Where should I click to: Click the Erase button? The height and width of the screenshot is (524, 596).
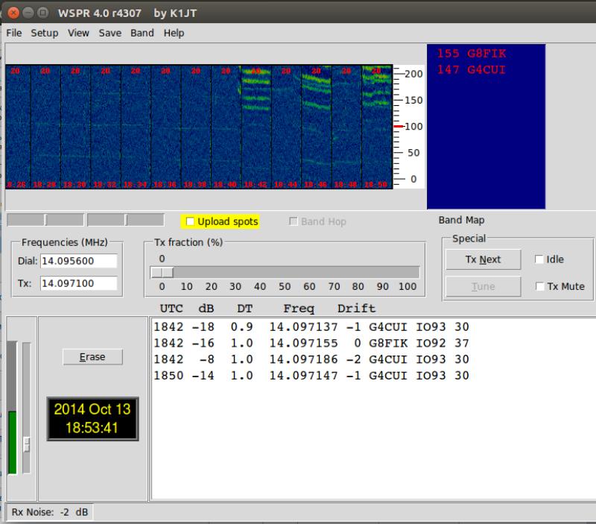click(92, 357)
